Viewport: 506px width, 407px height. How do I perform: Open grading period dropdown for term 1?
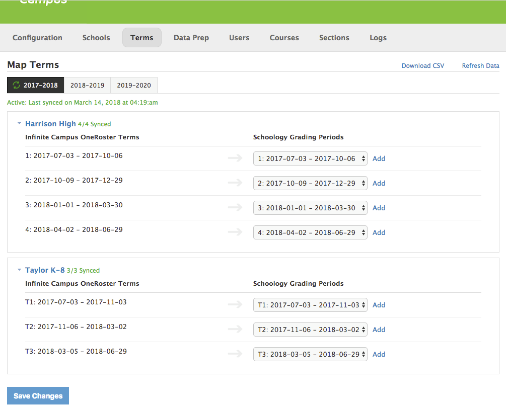click(310, 158)
